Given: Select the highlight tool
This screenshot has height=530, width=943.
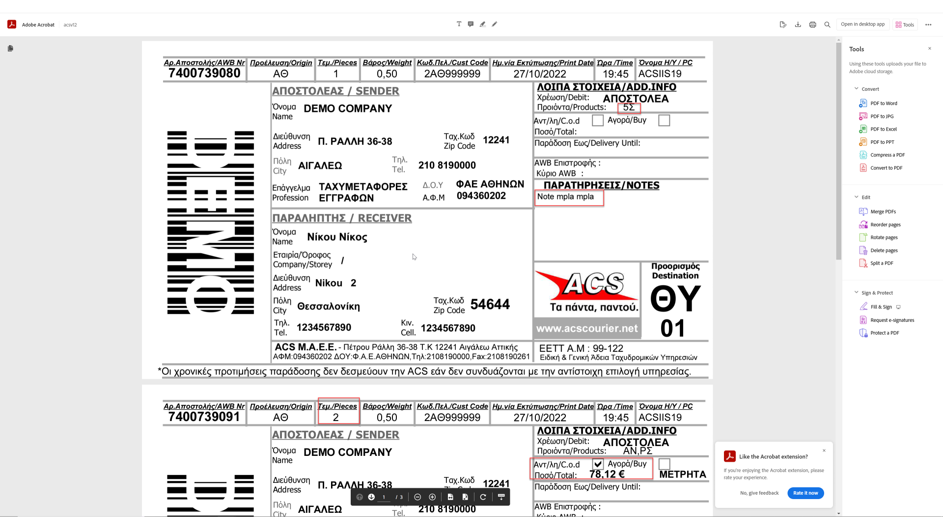Looking at the screenshot, I should [x=482, y=24].
